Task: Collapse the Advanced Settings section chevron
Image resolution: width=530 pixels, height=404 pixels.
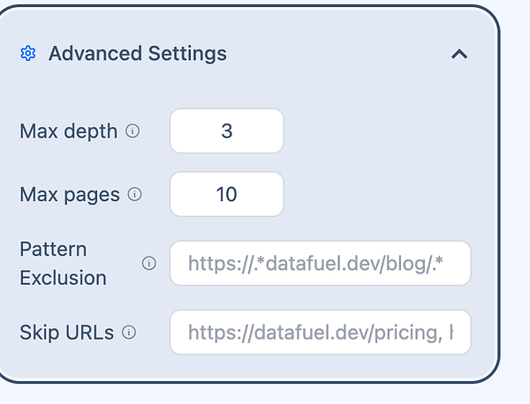Action: click(x=458, y=55)
